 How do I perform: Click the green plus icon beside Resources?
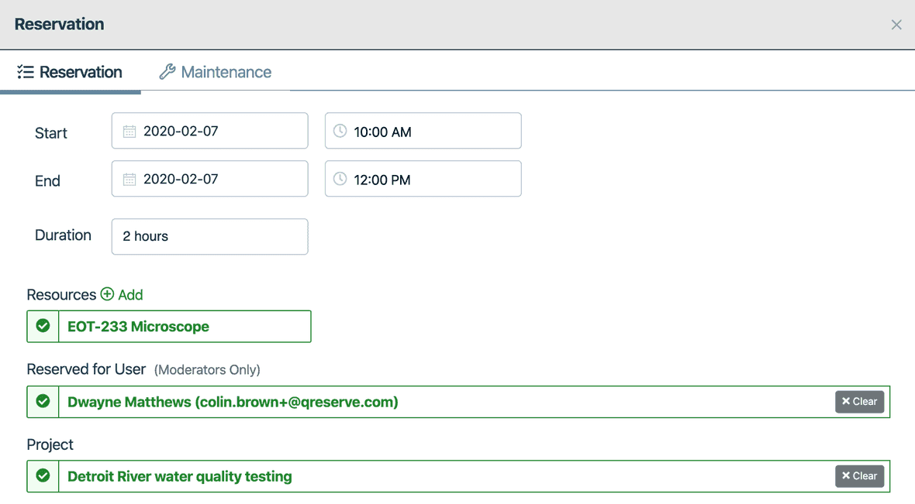click(105, 295)
